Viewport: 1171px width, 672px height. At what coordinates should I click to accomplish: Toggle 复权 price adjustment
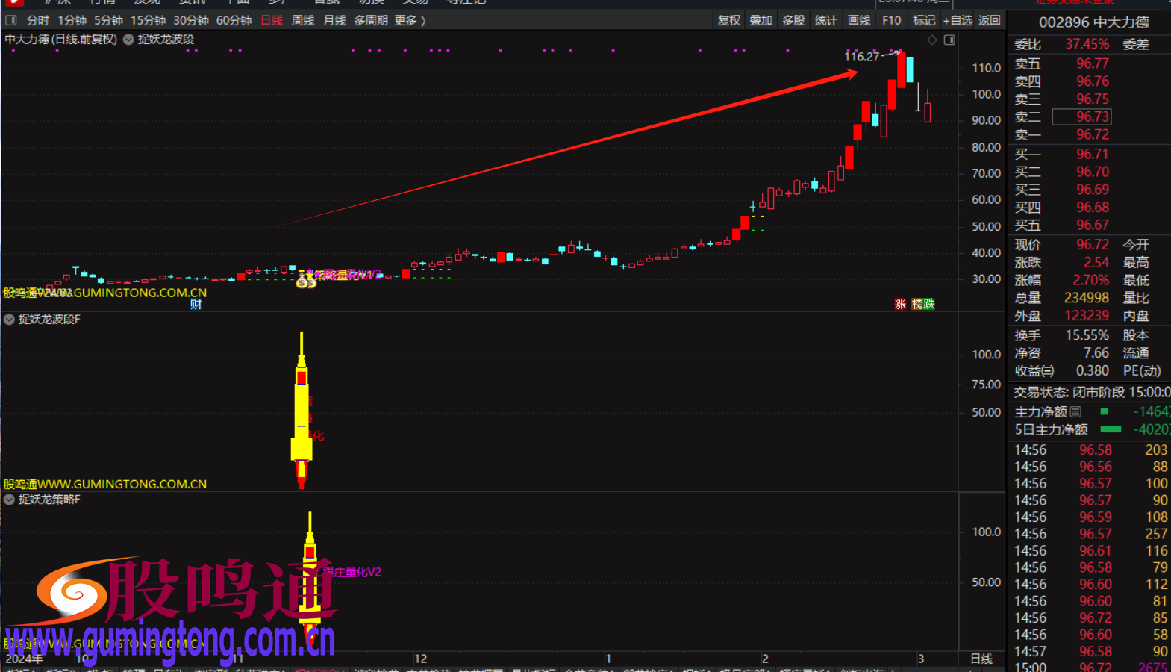729,20
